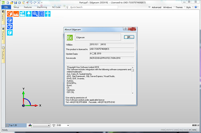Toggle the INS indicator in status bar
Viewport: 201px width, 133px height.
coord(181,130)
